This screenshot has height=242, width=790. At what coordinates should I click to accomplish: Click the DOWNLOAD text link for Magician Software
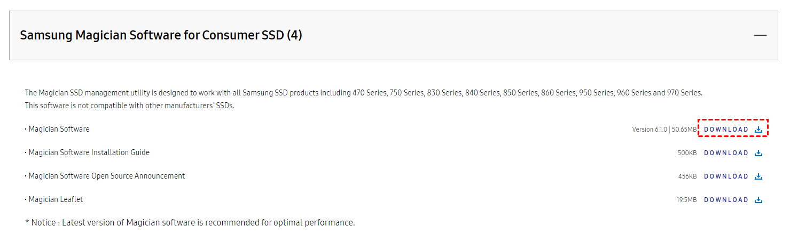click(726, 130)
